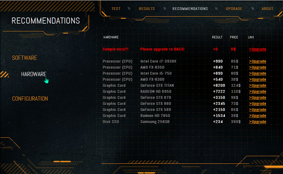Select 'GeForce GTX TITAN' hardware name

[157, 85]
